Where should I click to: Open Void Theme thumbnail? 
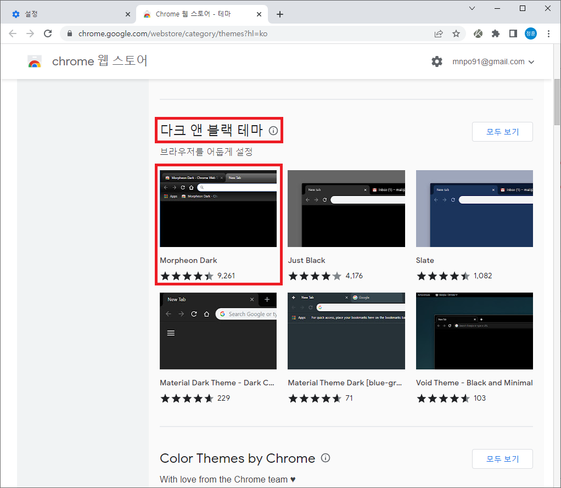pyautogui.click(x=474, y=331)
